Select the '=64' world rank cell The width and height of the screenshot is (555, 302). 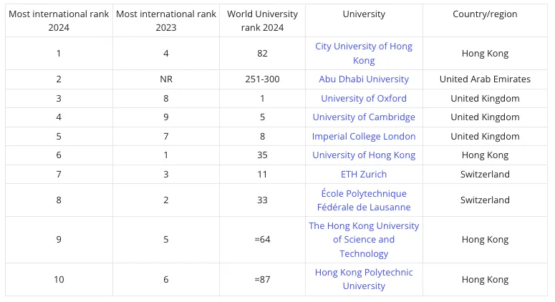261,240
